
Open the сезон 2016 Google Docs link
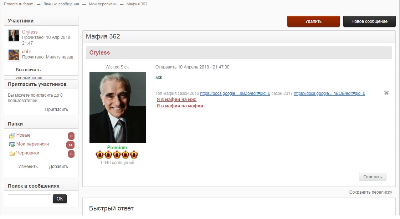235,93
